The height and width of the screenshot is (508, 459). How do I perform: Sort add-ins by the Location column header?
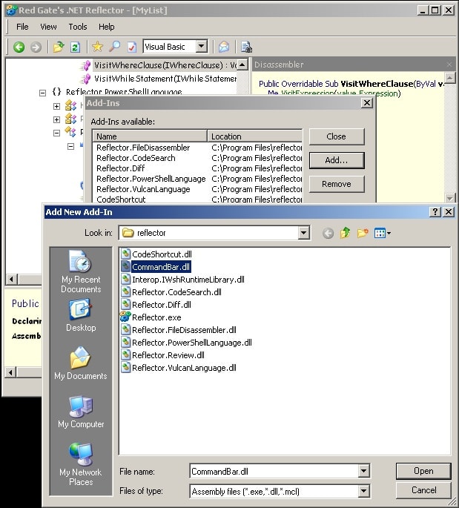254,136
